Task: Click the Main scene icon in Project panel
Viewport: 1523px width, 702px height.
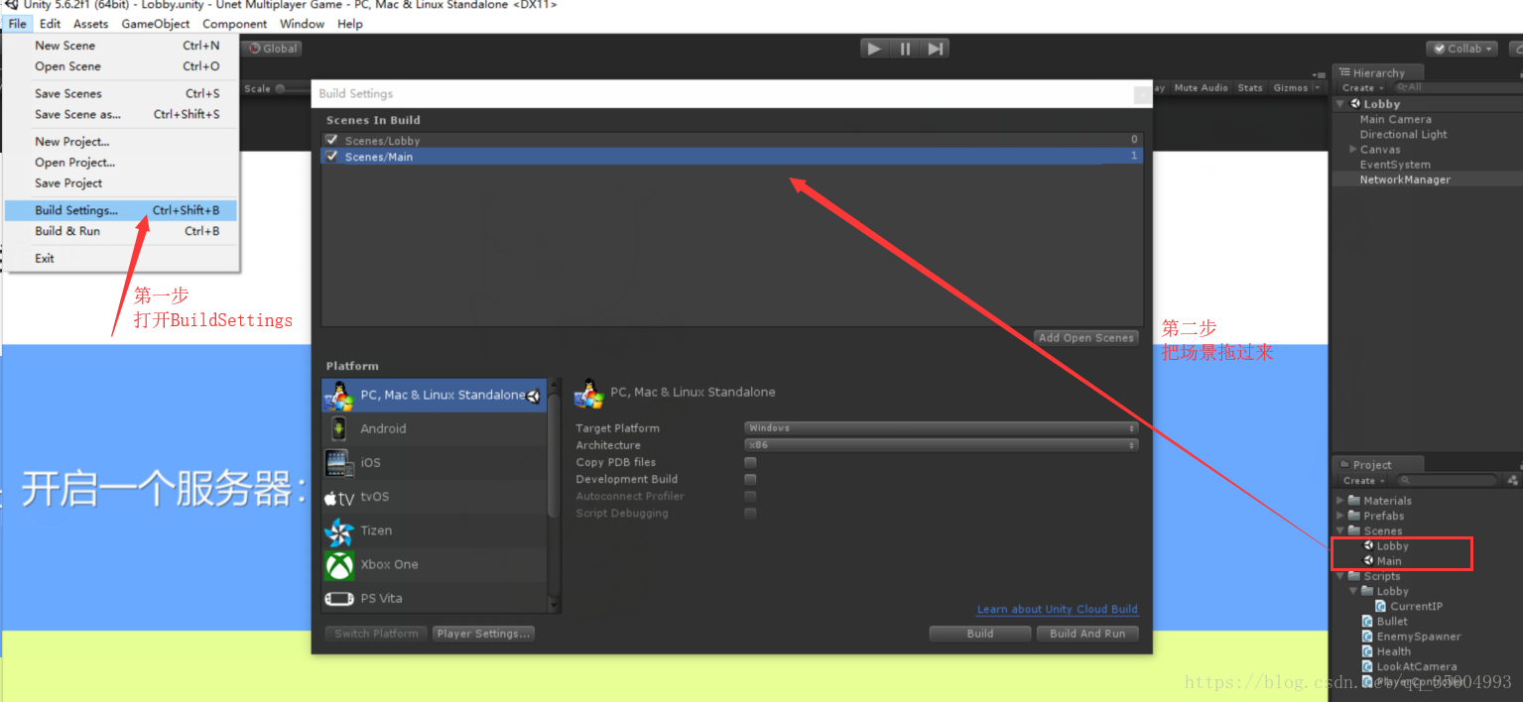Action: (x=1369, y=560)
